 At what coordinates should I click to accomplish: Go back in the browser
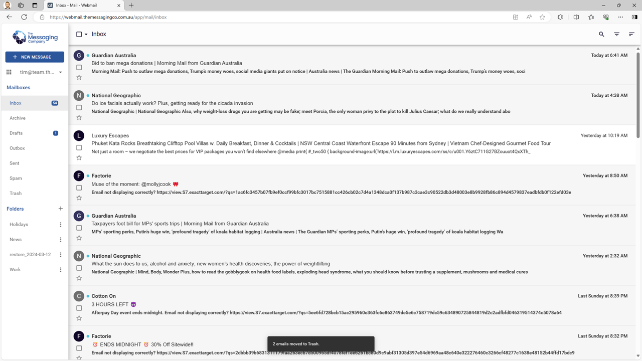pos(9,17)
